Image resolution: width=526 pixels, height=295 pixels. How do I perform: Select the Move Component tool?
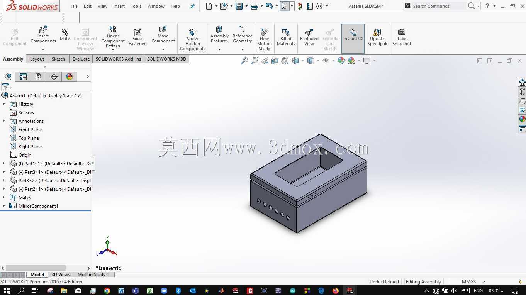[x=163, y=35]
